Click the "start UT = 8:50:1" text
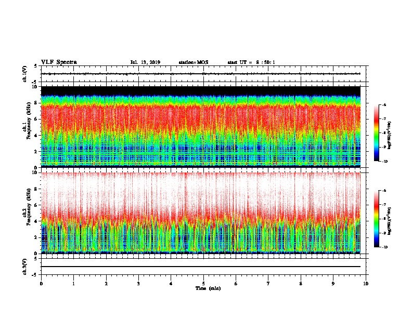Viewport: 412px width, 318px height. coord(251,62)
